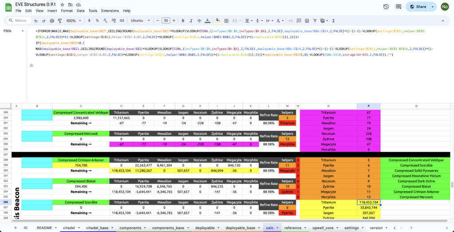
Task: Open the Extensions menu
Action: click(x=110, y=11)
